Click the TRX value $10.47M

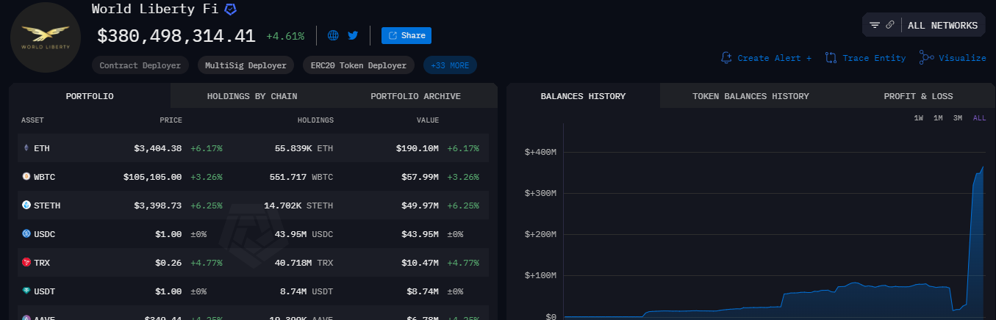click(x=420, y=263)
